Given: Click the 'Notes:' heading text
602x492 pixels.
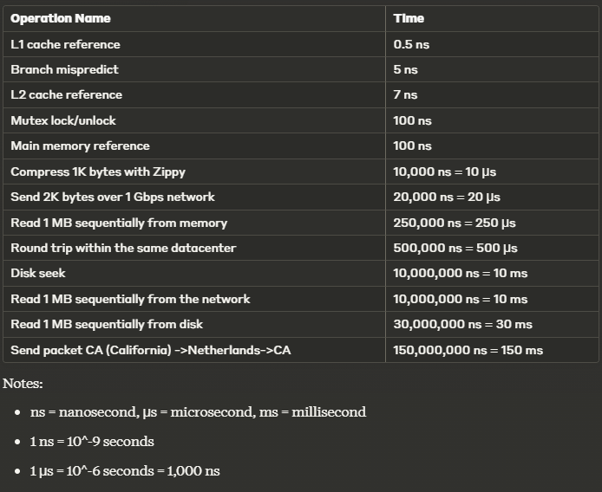Looking at the screenshot, I should [x=23, y=384].
